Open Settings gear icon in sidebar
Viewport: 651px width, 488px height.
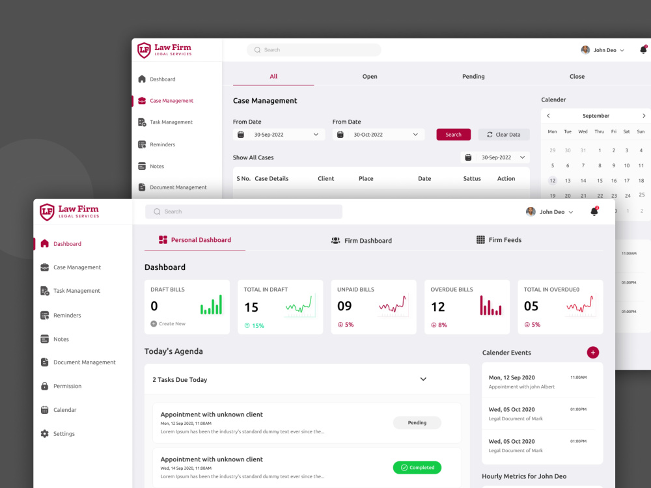click(x=44, y=433)
